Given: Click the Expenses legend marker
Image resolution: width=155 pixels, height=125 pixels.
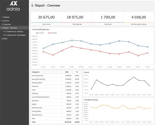Looking at the screenshot, I should (x=49, y=33).
